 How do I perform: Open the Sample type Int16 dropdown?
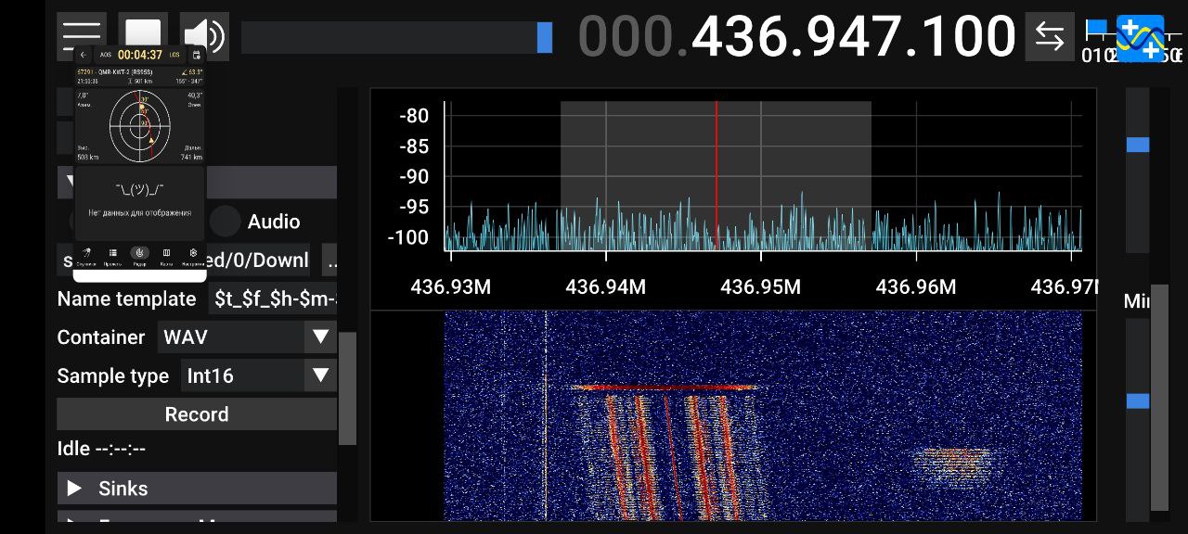(x=257, y=376)
